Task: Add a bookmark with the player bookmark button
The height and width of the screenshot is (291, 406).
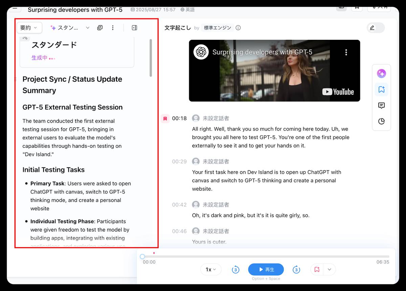Action: tap(317, 269)
